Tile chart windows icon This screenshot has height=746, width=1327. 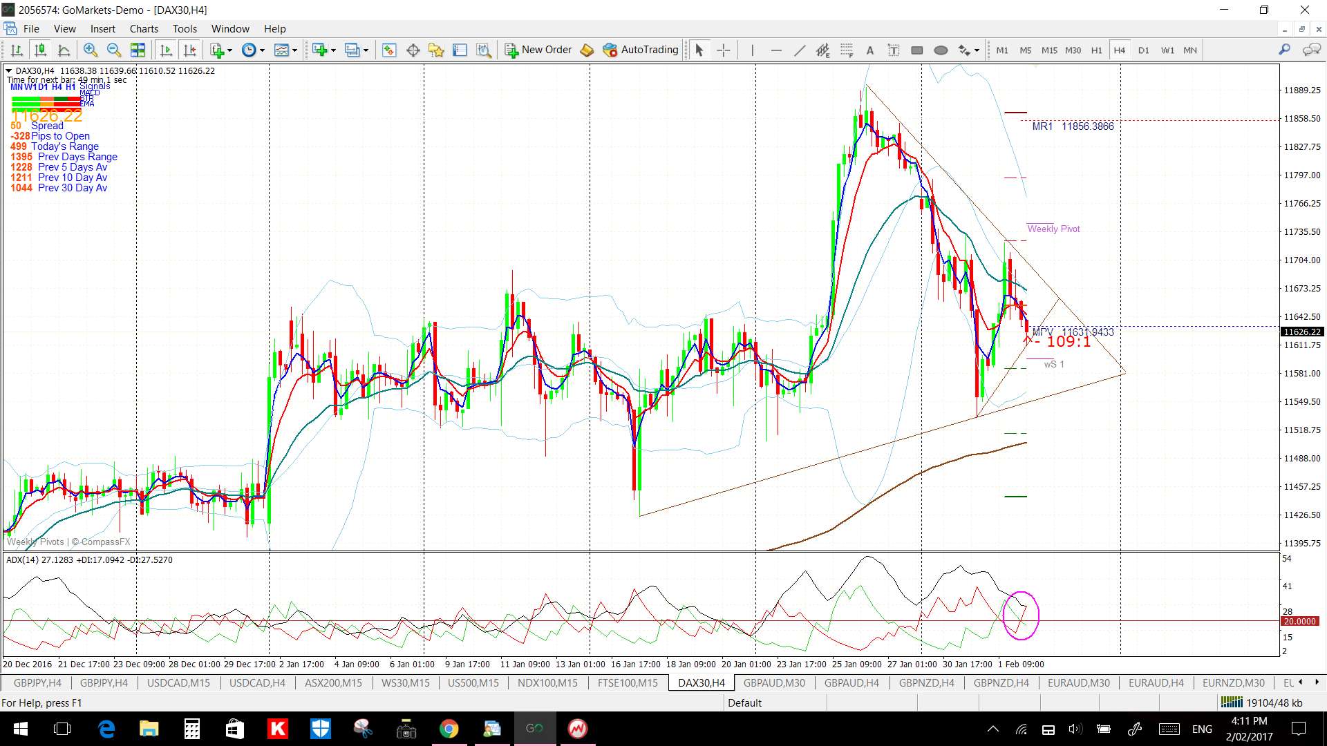tap(138, 50)
